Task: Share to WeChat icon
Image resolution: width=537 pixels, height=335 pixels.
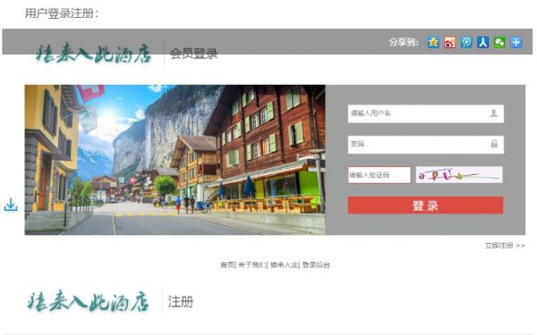Action: (499, 42)
